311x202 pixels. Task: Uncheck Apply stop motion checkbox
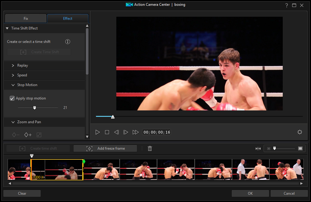click(x=12, y=98)
